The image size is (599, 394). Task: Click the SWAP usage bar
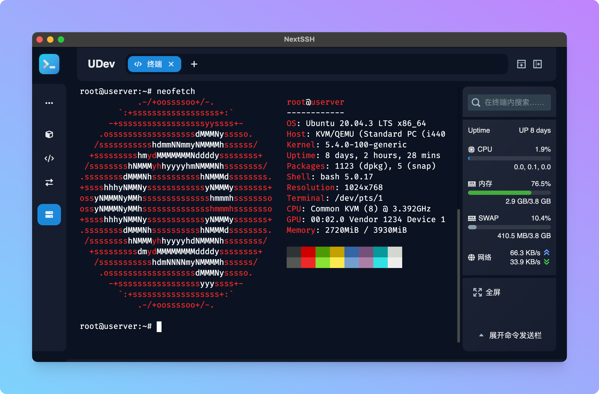[509, 227]
